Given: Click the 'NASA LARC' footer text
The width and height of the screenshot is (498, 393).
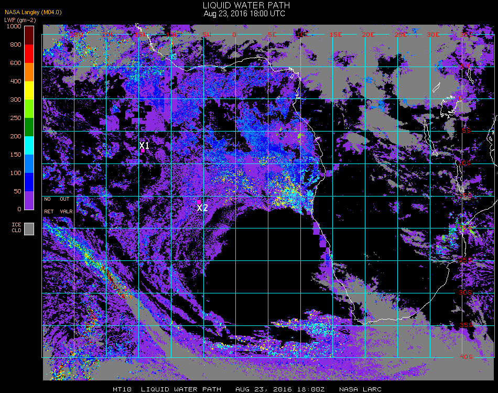Looking at the screenshot, I should point(360,389).
